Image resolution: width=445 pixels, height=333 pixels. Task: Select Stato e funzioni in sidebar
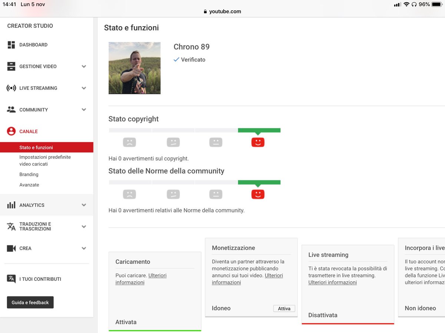[x=47, y=147]
